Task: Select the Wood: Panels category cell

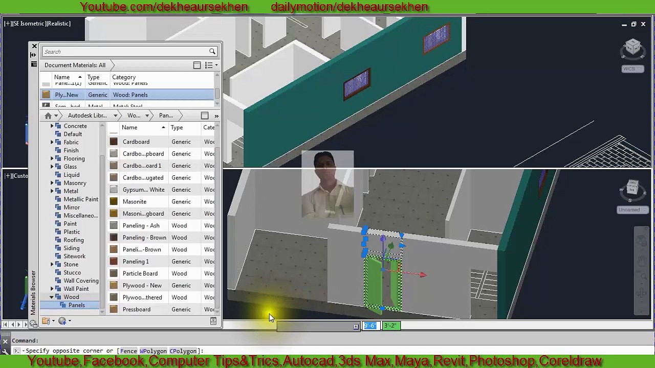Action: [130, 95]
